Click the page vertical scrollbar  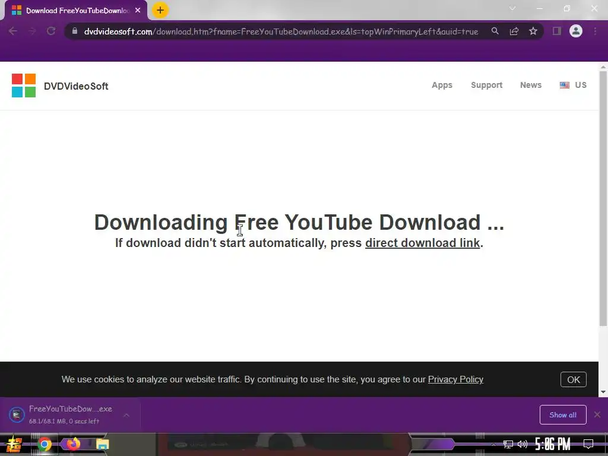pos(603,198)
